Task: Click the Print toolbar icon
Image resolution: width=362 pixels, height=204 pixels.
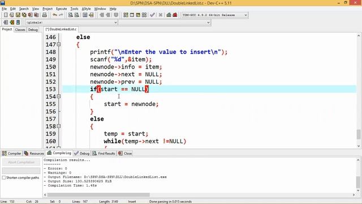Action: coord(45,15)
